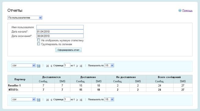Click the Не доставлено column group header
This screenshot has height=111, width=200.
126,77
